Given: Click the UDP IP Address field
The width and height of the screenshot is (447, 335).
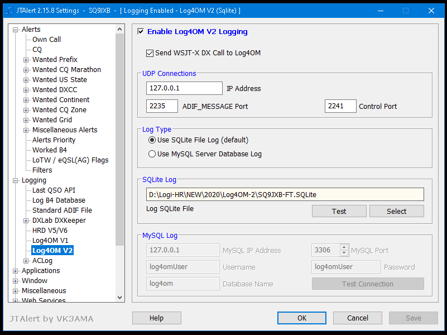Looking at the screenshot, I should (x=184, y=88).
